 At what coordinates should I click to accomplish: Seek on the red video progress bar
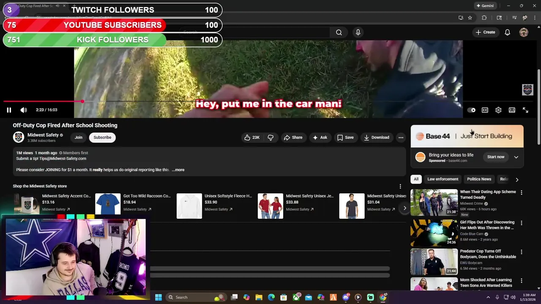click(x=268, y=101)
